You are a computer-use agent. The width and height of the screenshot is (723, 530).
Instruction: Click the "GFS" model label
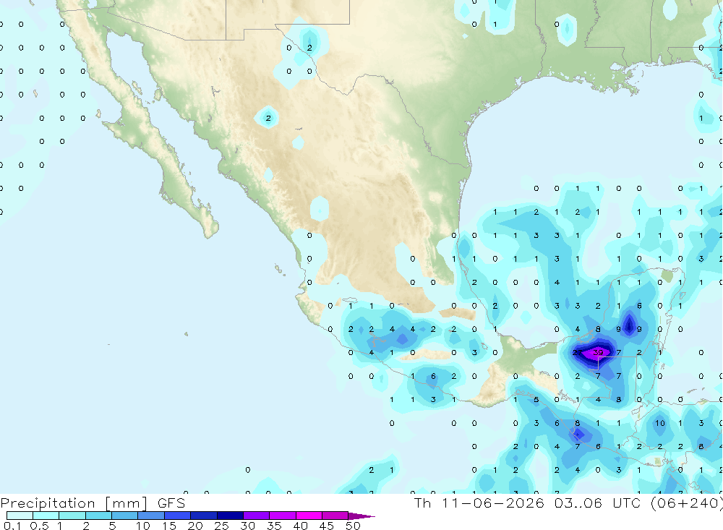coord(171,503)
